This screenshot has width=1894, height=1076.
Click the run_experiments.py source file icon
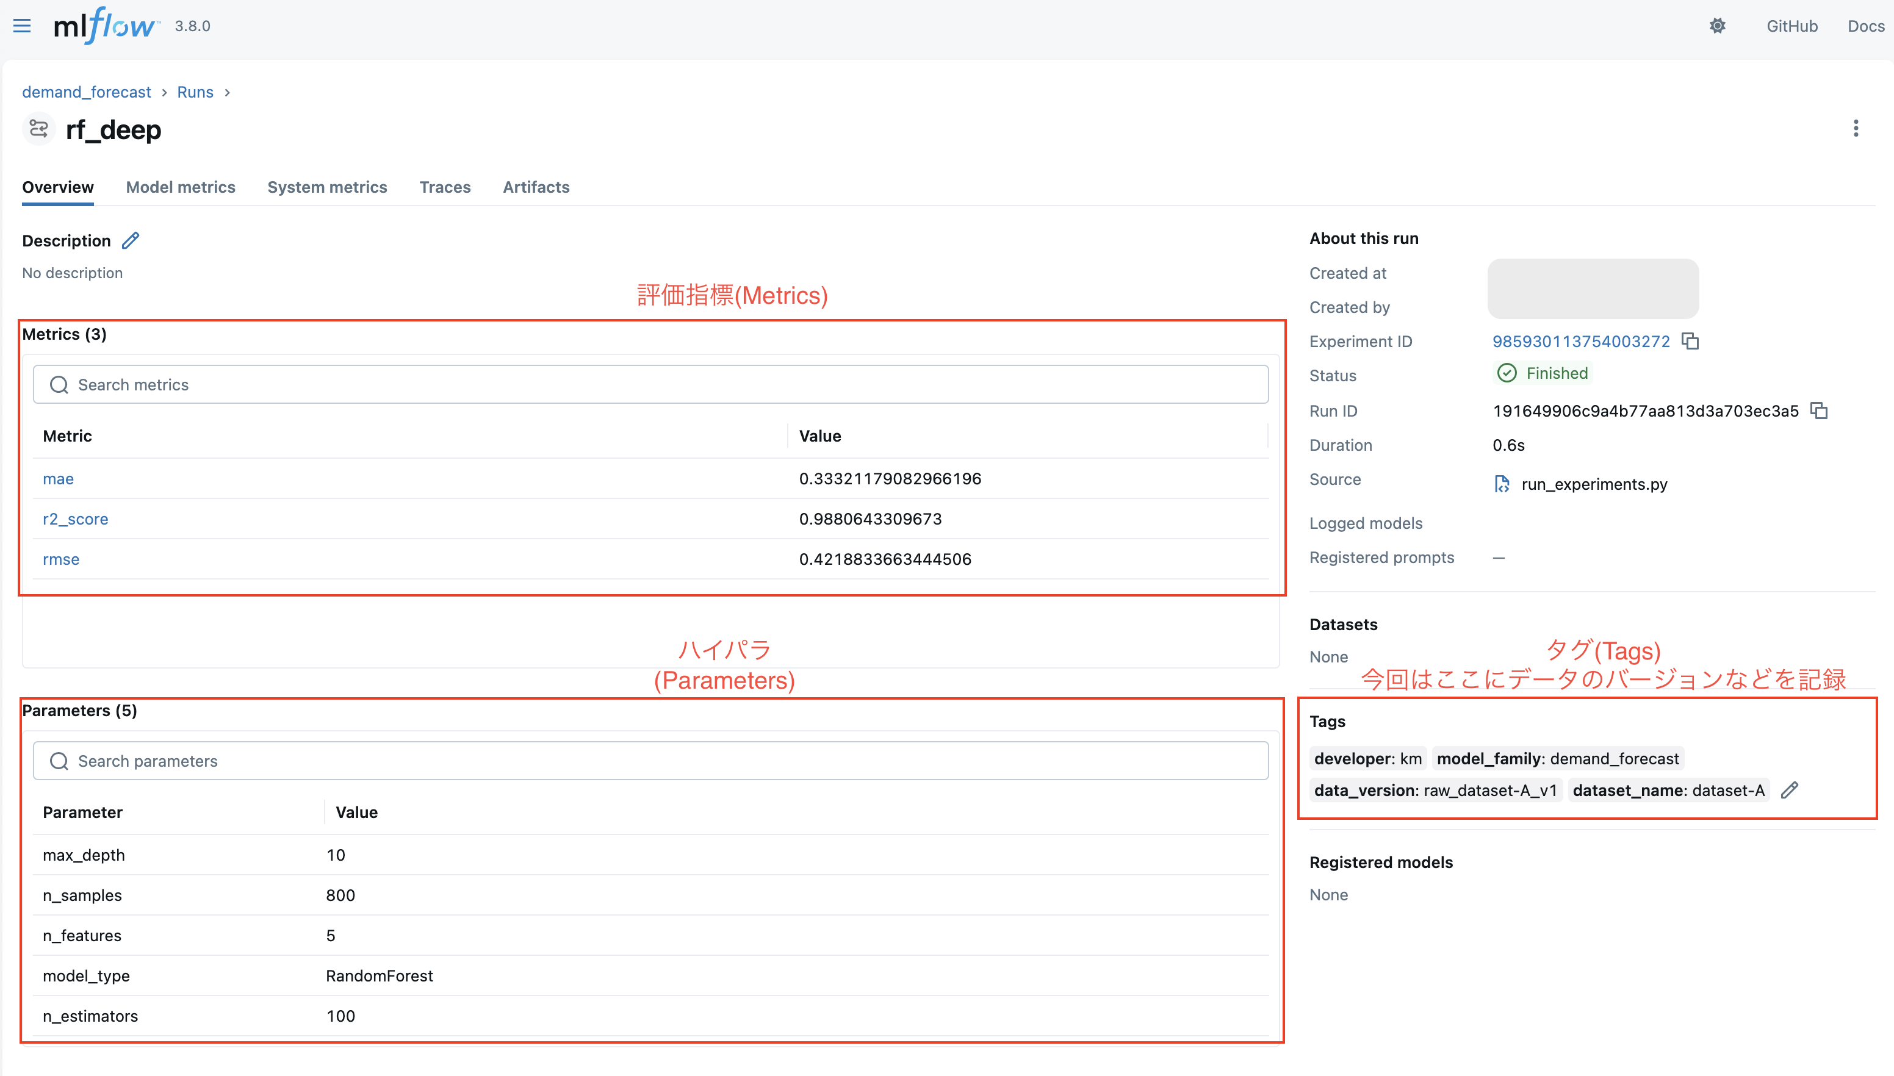point(1502,484)
